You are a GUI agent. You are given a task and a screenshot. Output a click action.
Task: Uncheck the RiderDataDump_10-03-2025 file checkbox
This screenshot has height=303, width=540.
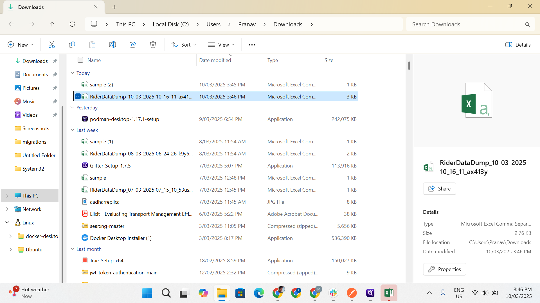pos(78,96)
